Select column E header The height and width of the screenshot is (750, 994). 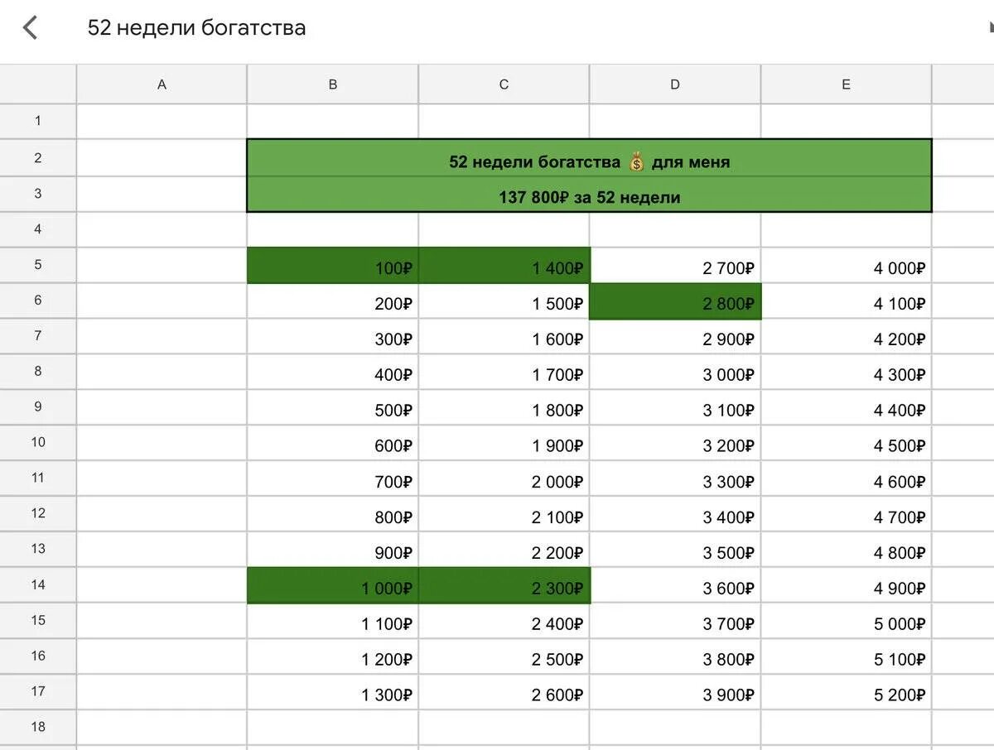tap(846, 84)
